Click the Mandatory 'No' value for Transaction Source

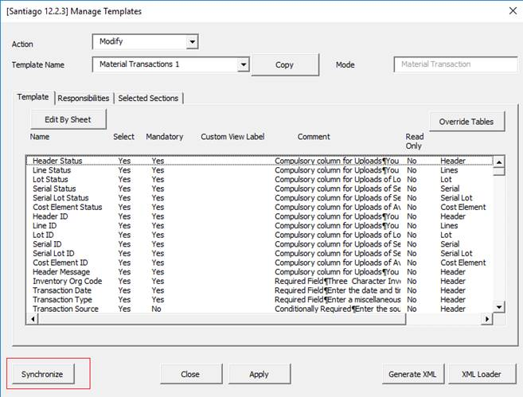coord(157,309)
